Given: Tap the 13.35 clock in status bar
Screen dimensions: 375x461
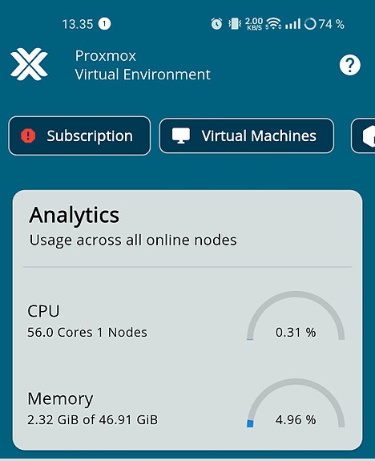Looking at the screenshot, I should point(78,24).
